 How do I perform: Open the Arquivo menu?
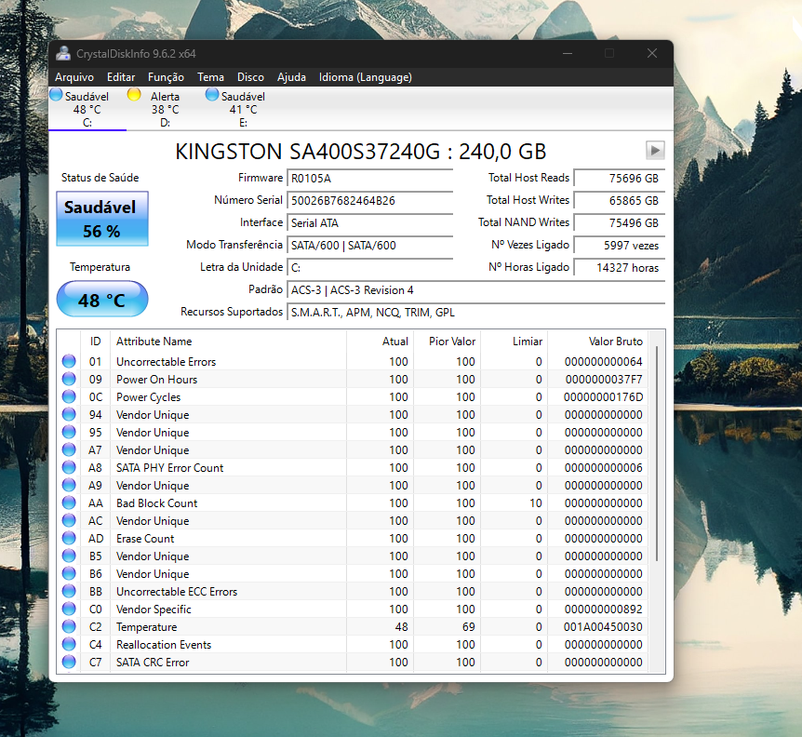74,77
